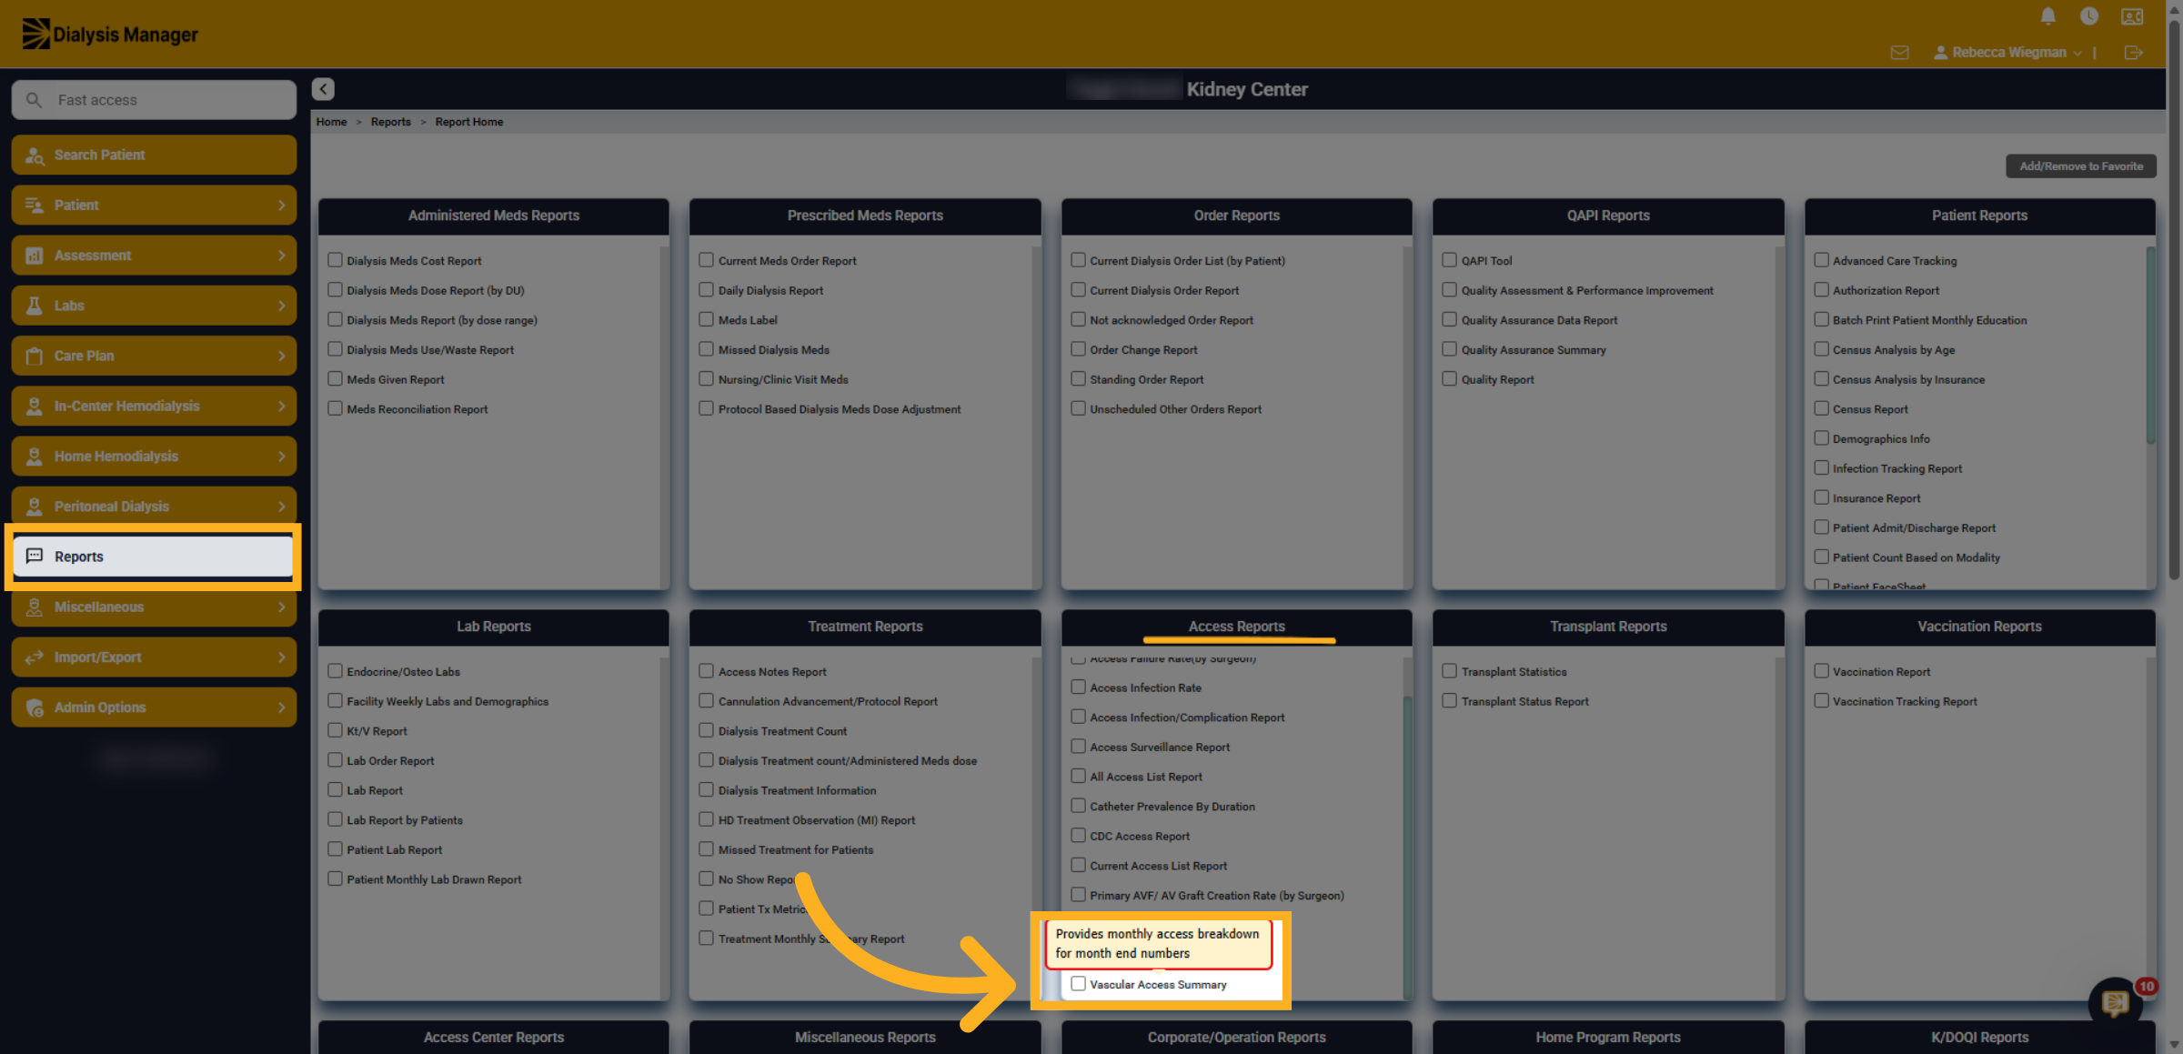Check the Kt/V Report checkbox
The height and width of the screenshot is (1054, 2183).
coord(335,730)
